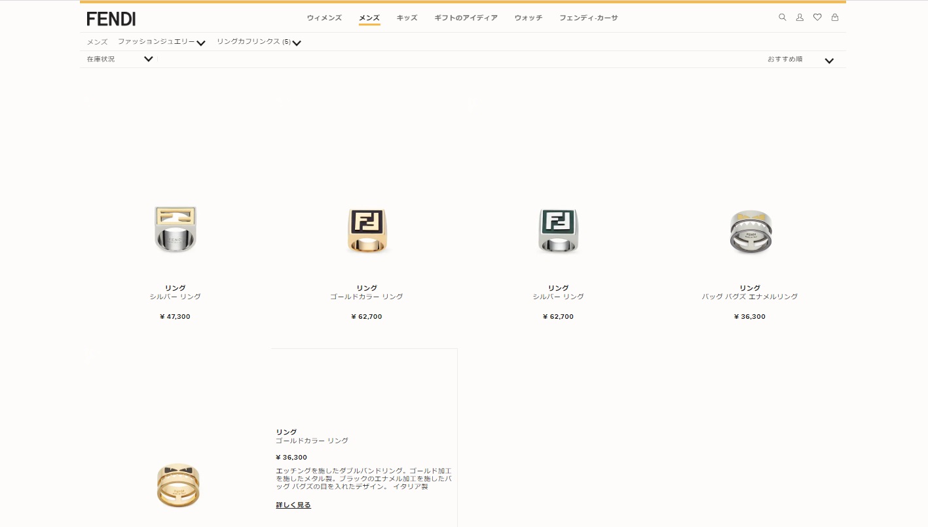Click the user account icon
Screen dimensions: 928x527
(800, 18)
